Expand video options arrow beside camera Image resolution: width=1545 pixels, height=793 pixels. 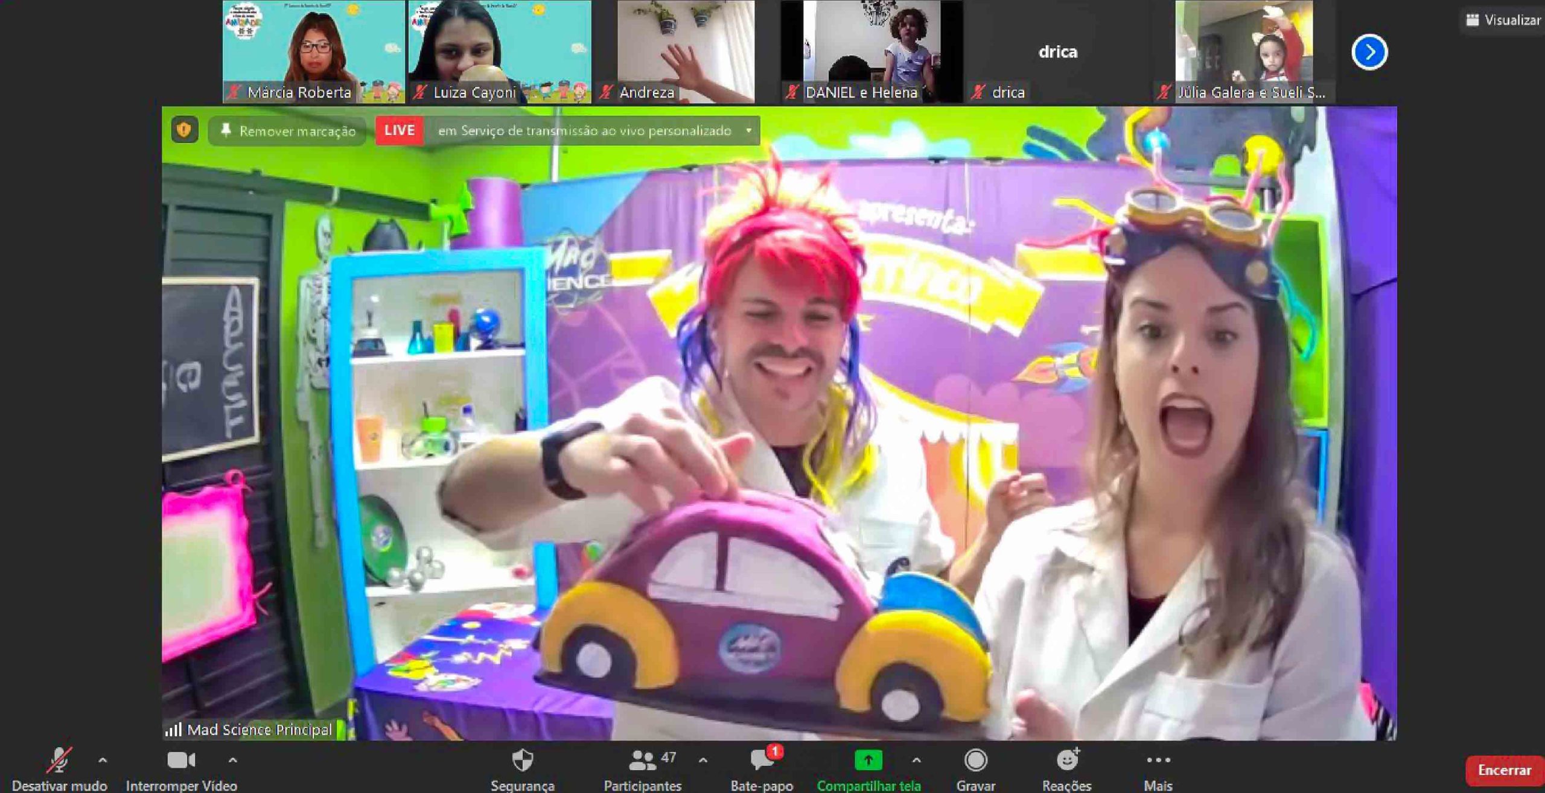pyautogui.click(x=233, y=760)
